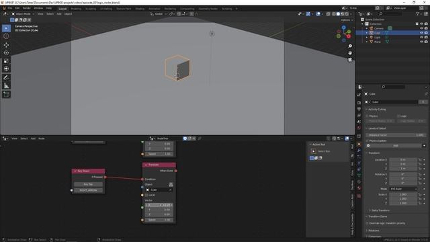This screenshot has height=242, width=430.
Task: Toggle camera view icon in viewport
Action: pyautogui.click(x=350, y=60)
